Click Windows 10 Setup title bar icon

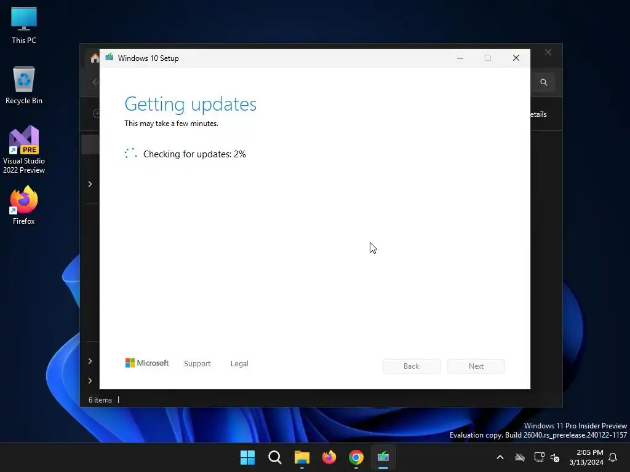tap(110, 58)
